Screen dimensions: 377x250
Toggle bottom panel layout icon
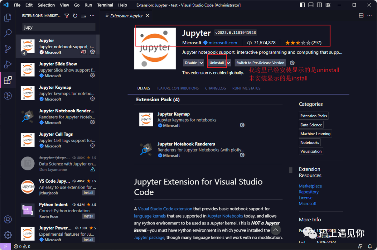[x=311, y=5]
